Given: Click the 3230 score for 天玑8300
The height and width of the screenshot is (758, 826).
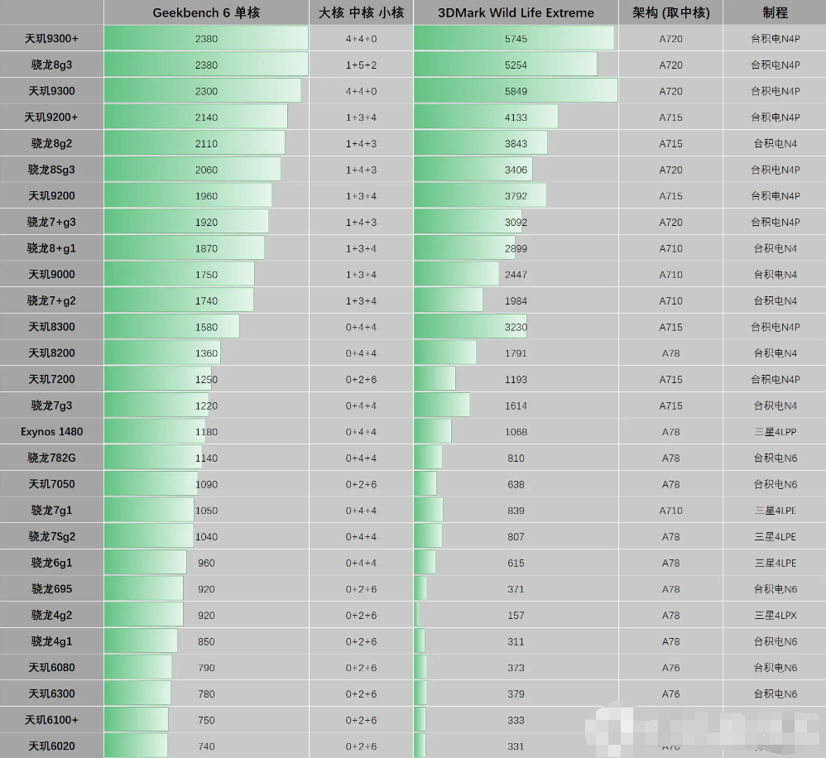Looking at the screenshot, I should (516, 327).
